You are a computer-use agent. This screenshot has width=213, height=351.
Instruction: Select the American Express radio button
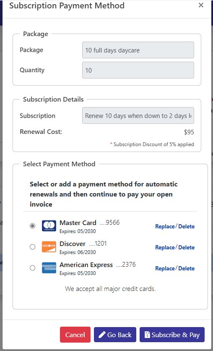(32, 268)
